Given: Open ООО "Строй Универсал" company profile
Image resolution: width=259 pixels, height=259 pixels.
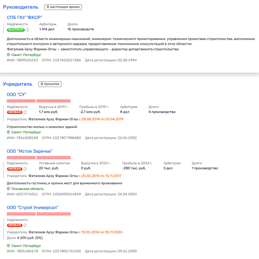Looking at the screenshot, I should 33,207.
